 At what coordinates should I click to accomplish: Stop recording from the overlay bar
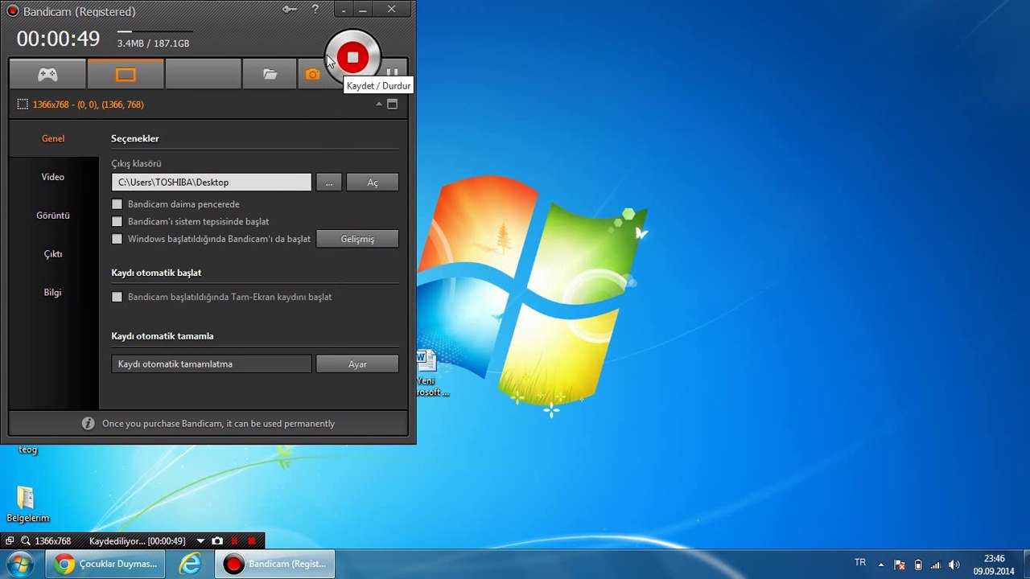click(x=252, y=541)
